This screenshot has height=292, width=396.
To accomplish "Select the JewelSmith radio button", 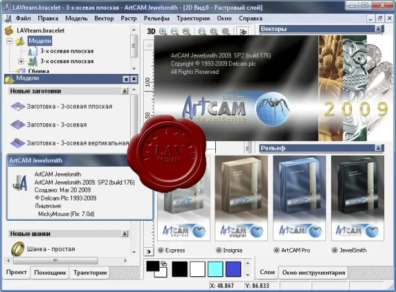I will coord(335,250).
